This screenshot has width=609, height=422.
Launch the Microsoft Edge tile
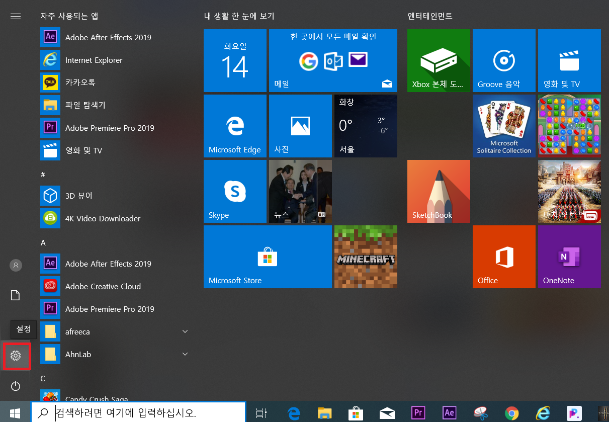(x=235, y=126)
